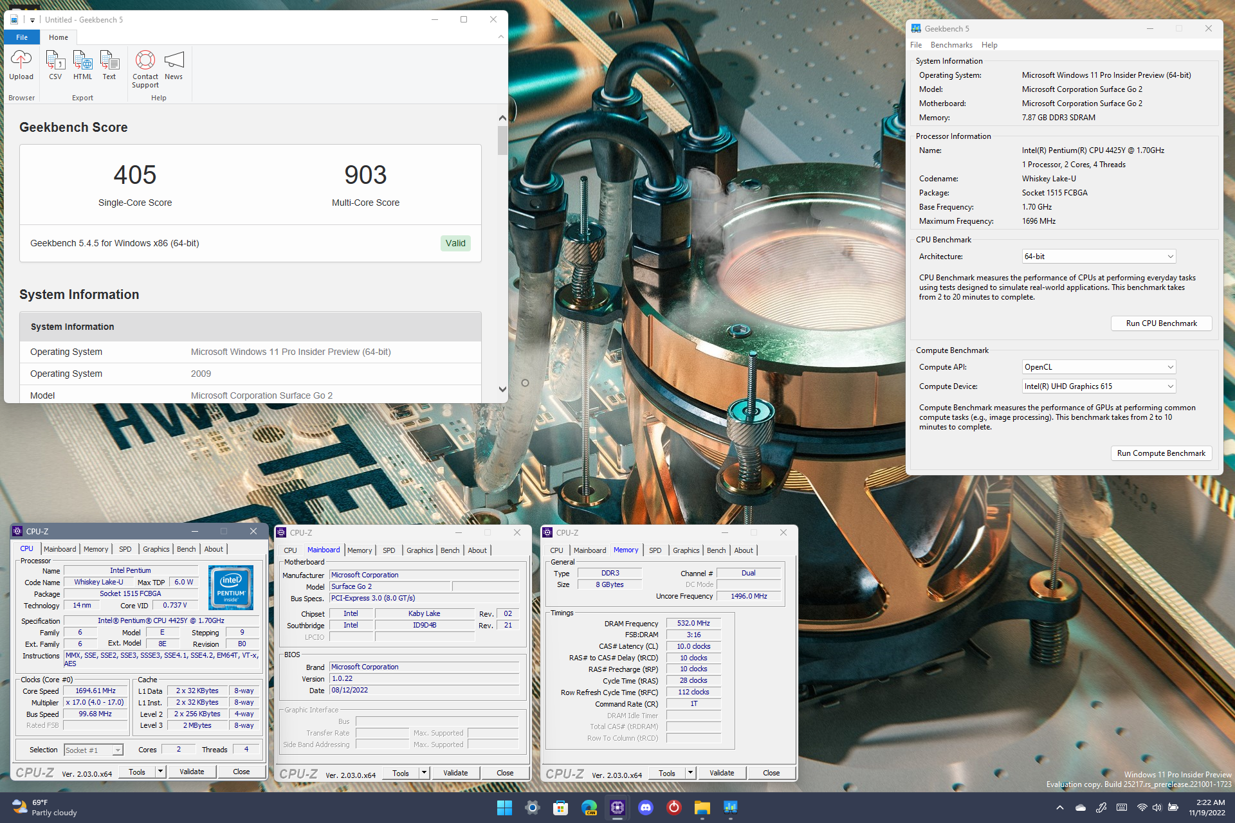Open the Socket #1 selection dropdown
The width and height of the screenshot is (1235, 823).
(x=93, y=750)
